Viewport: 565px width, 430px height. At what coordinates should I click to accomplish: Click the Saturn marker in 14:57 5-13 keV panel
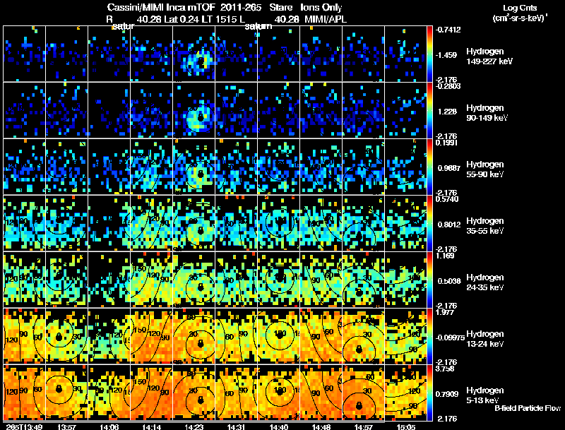pyautogui.click(x=359, y=406)
